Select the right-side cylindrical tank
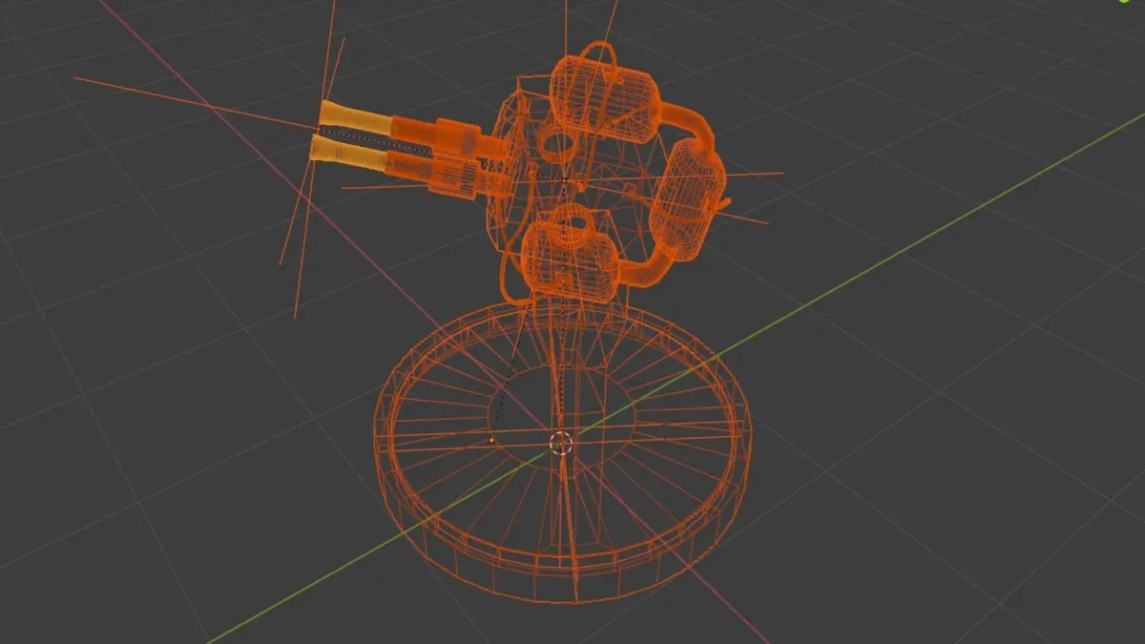Image resolution: width=1145 pixels, height=644 pixels. click(687, 198)
